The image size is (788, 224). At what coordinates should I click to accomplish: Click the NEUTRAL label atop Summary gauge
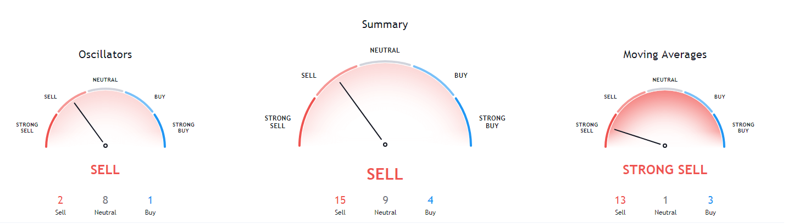(385, 50)
